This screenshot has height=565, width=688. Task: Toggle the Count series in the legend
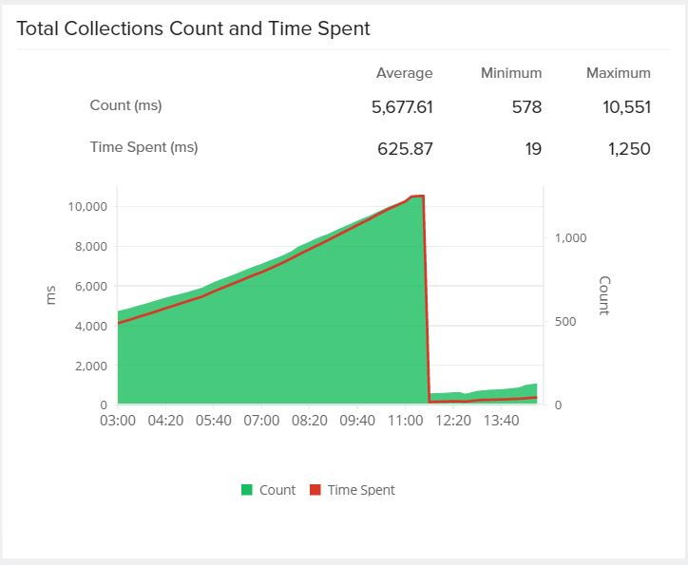coord(277,490)
